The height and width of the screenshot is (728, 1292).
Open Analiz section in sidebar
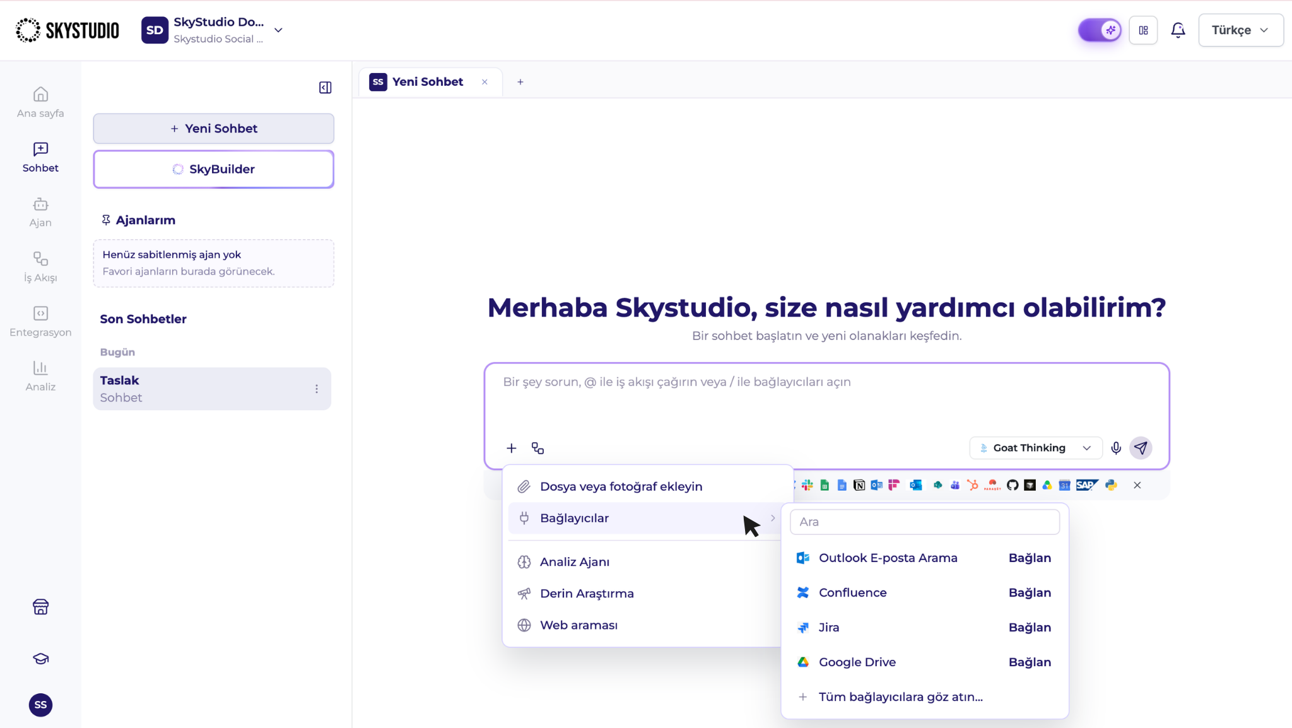click(x=40, y=376)
